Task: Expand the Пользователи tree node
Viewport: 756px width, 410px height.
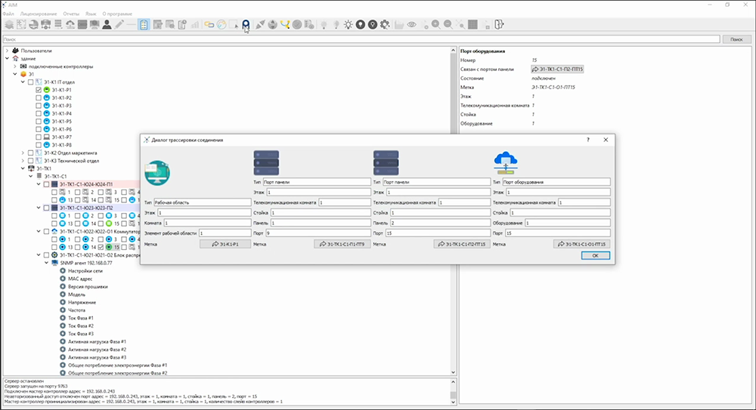Action: tap(7, 51)
